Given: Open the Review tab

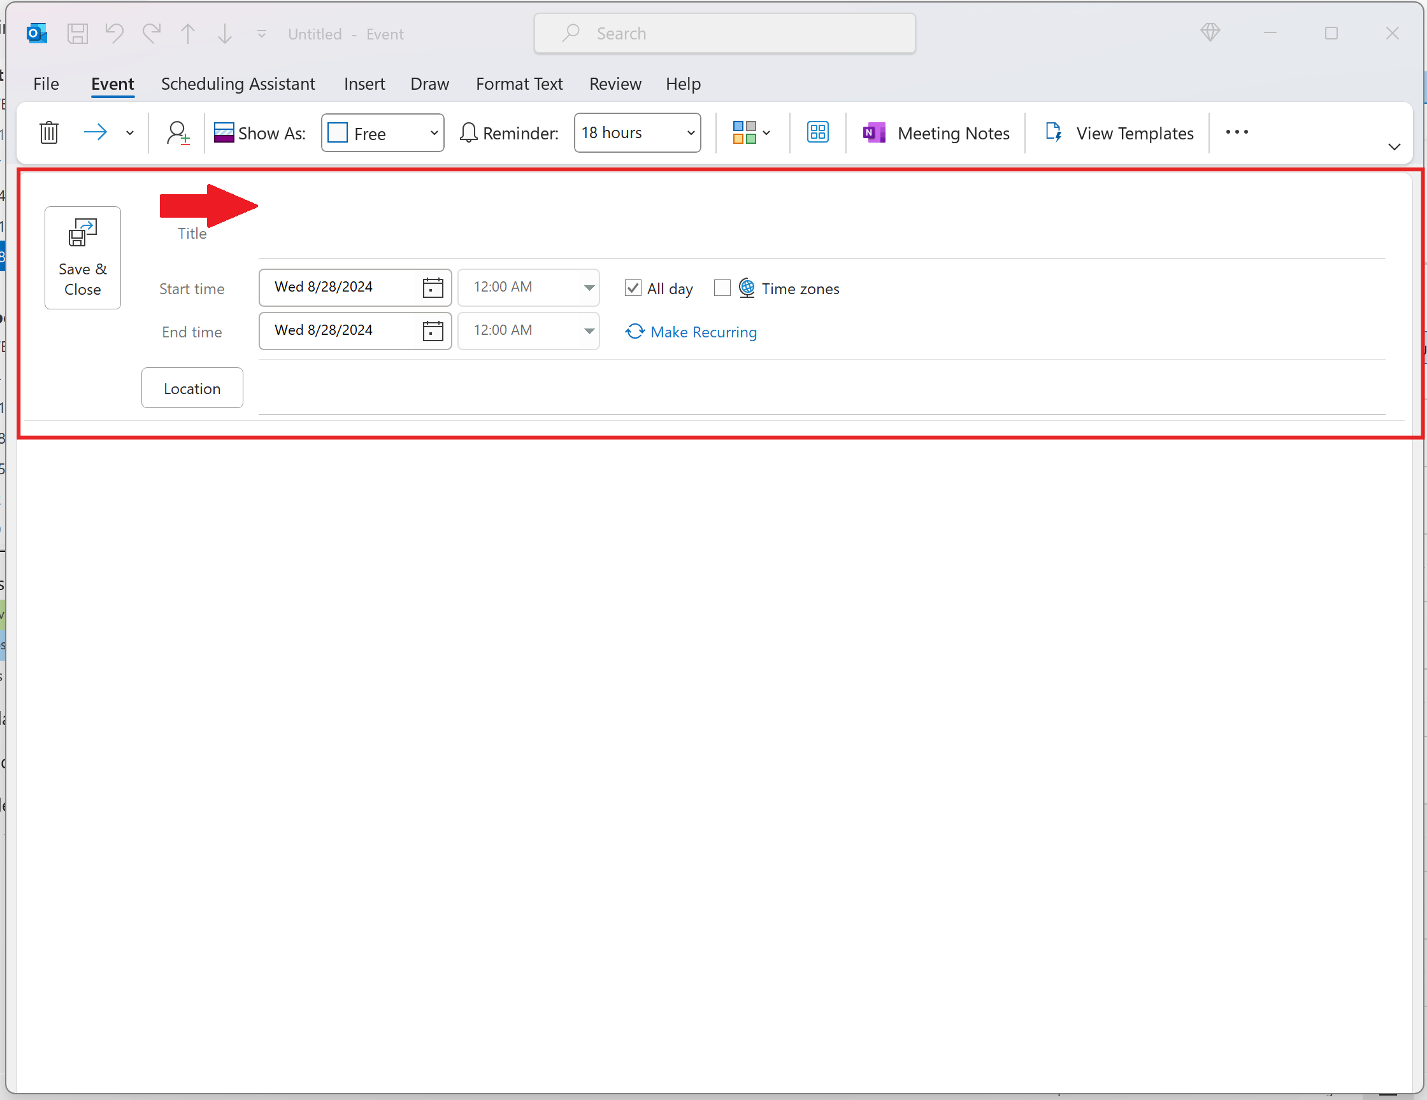Looking at the screenshot, I should click(x=615, y=83).
